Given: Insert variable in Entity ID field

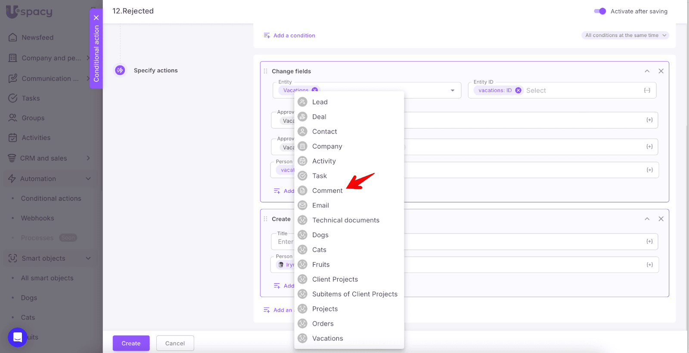Looking at the screenshot, I should pos(647,90).
